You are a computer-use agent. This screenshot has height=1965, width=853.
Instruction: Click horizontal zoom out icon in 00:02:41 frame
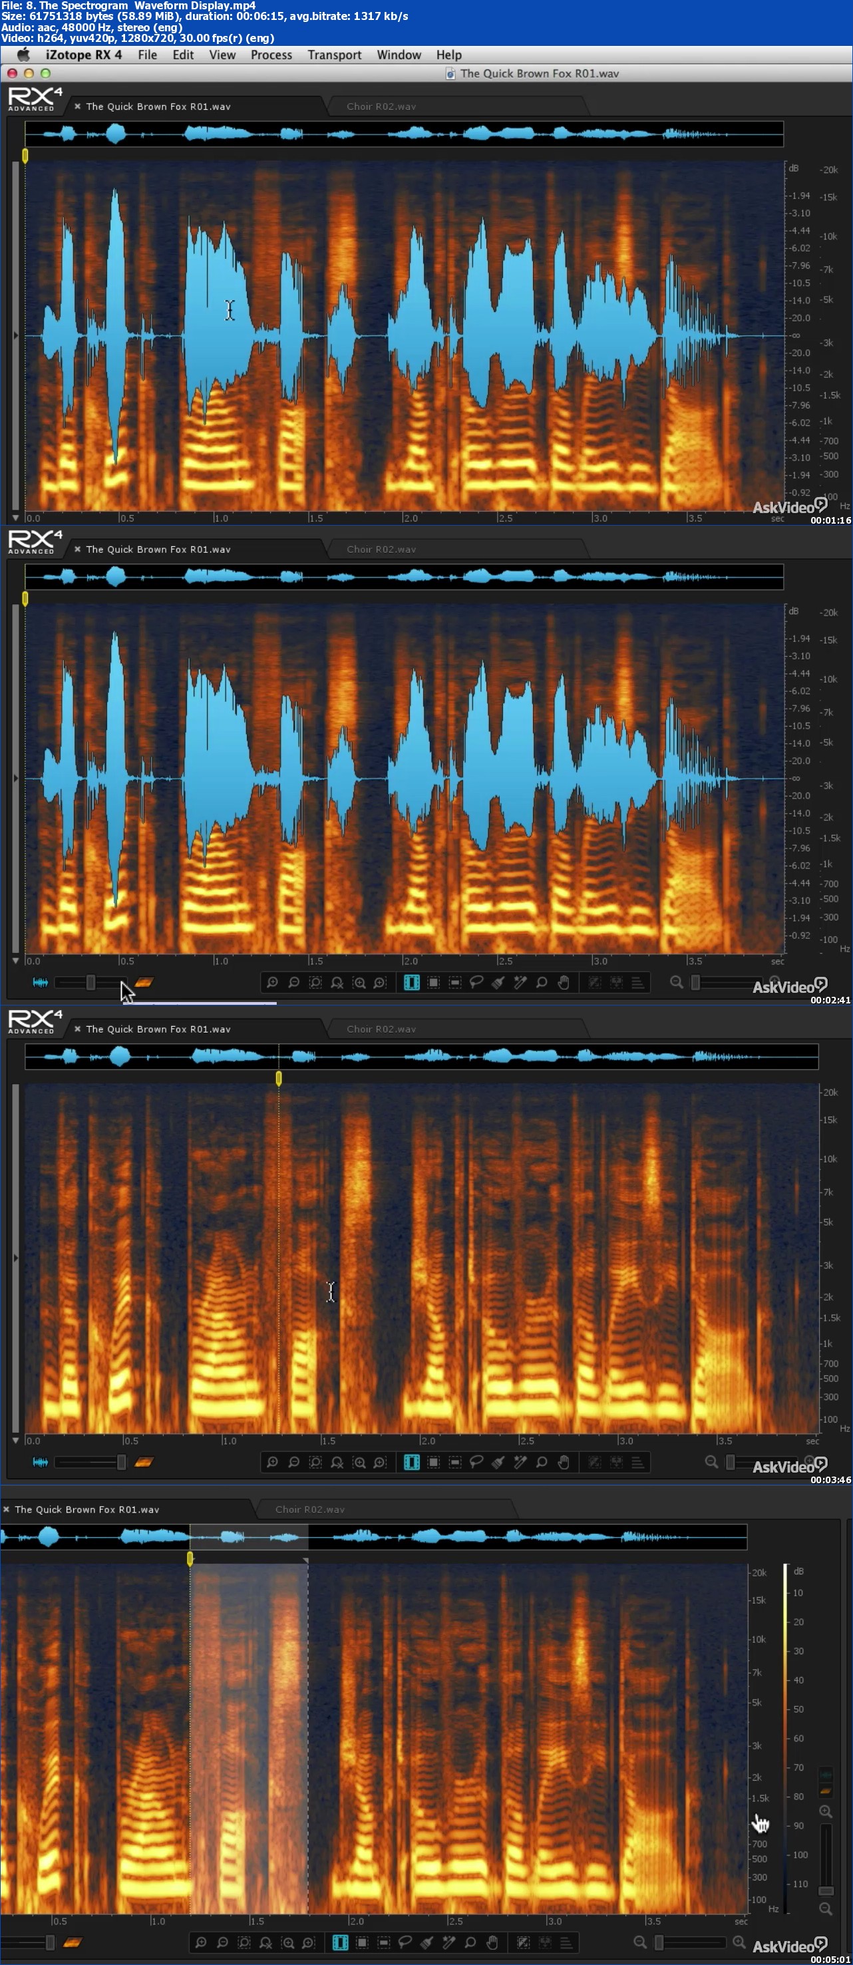point(676,982)
